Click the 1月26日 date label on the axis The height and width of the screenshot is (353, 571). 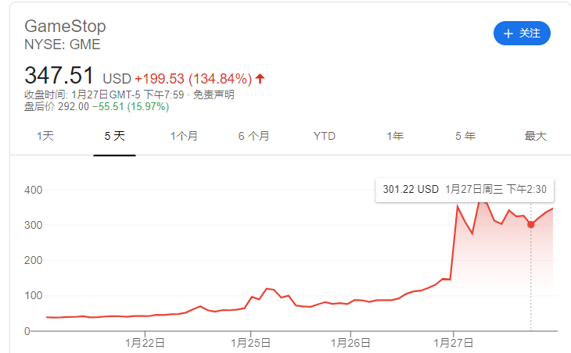coord(351,342)
